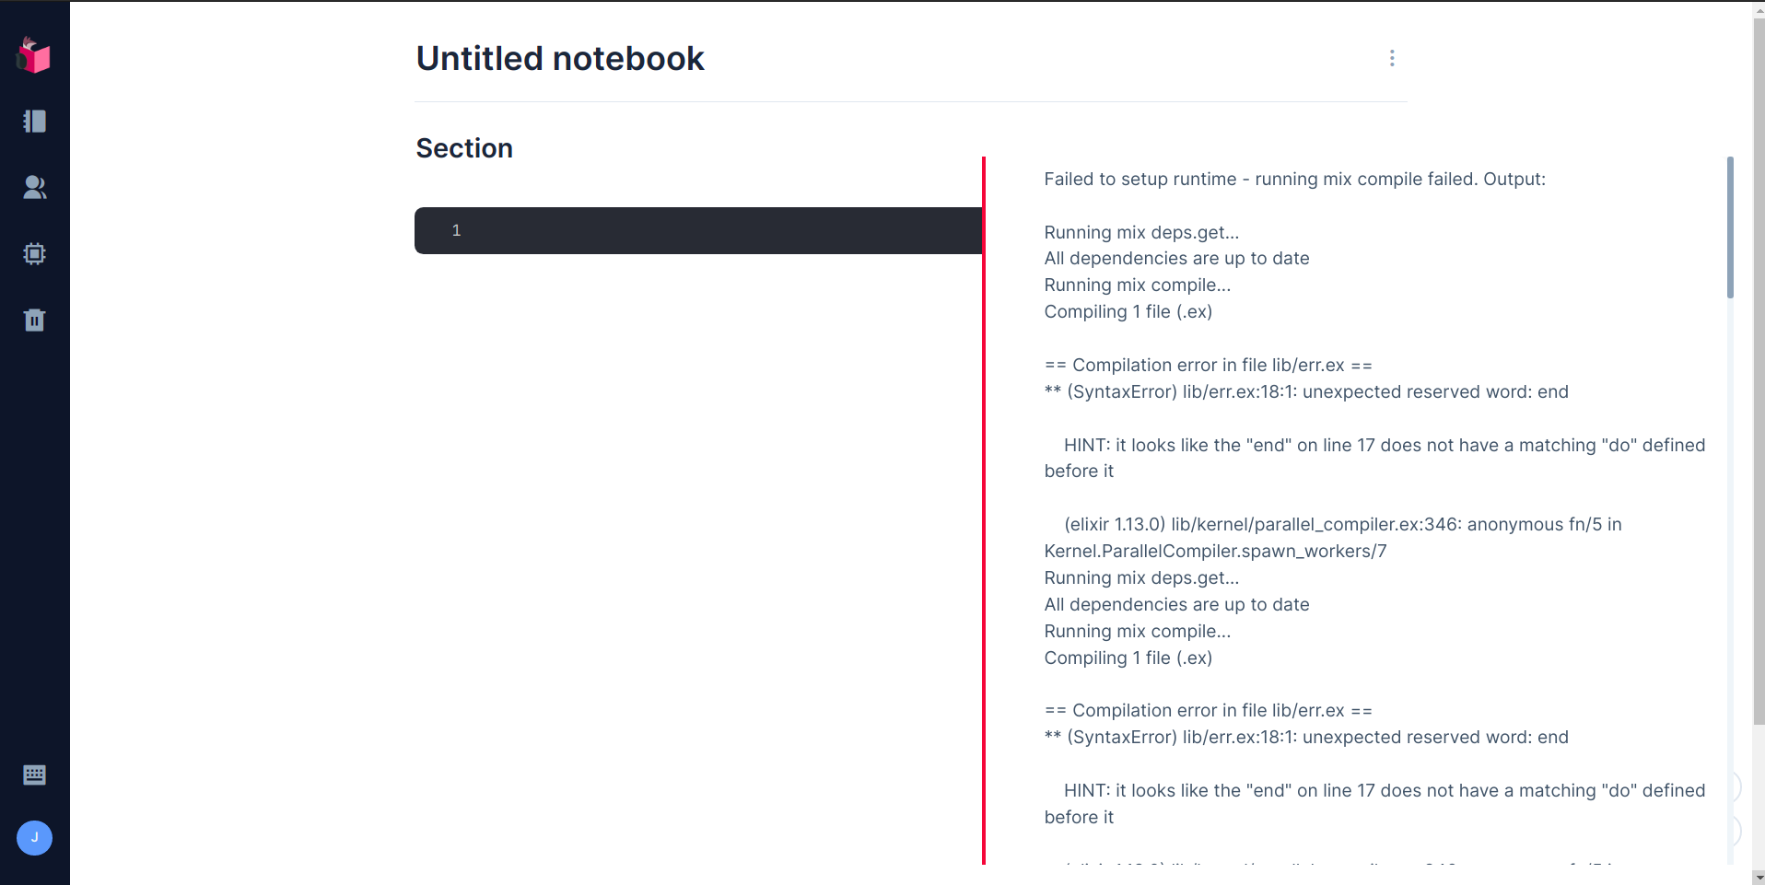1765x885 pixels.
Task: Click the scroll-down arrow at bottom right
Action: click(x=1758, y=877)
